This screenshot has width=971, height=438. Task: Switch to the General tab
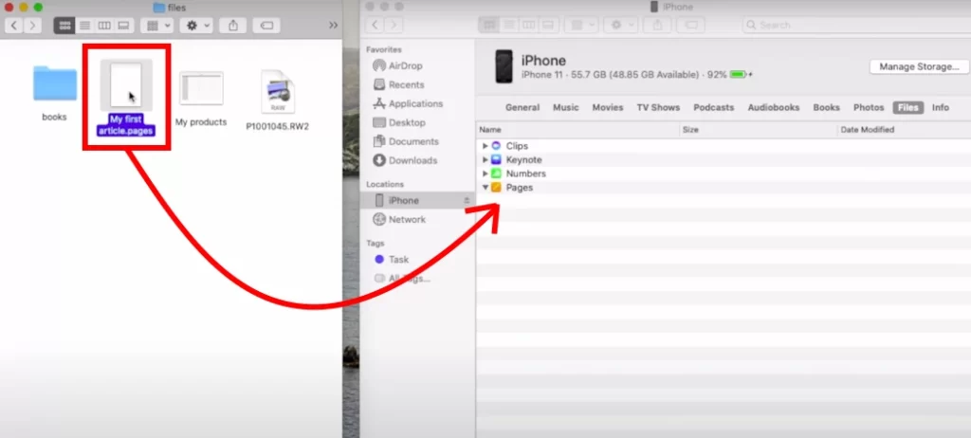(522, 107)
